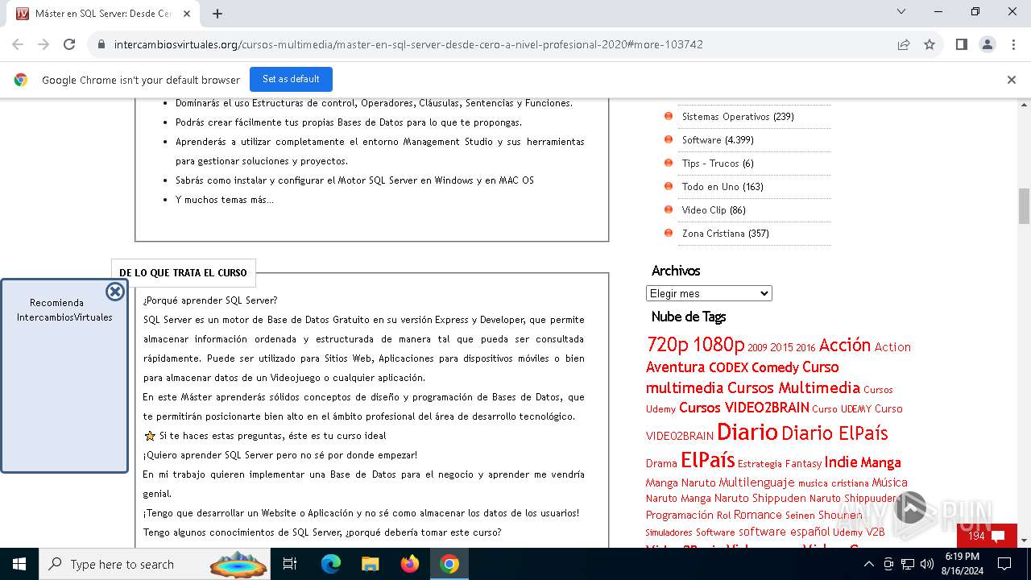Image resolution: width=1031 pixels, height=580 pixels.
Task: Open the browser side panel icon
Action: coord(961,44)
